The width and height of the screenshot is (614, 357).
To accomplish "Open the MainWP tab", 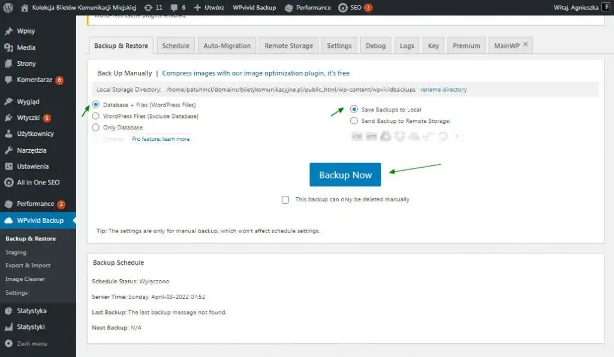I will (507, 46).
